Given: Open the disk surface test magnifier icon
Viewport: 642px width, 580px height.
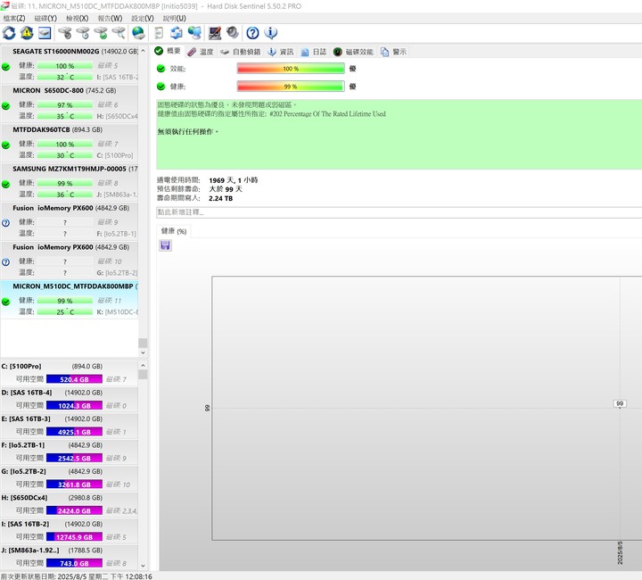Looking at the screenshot, I should click(x=119, y=33).
